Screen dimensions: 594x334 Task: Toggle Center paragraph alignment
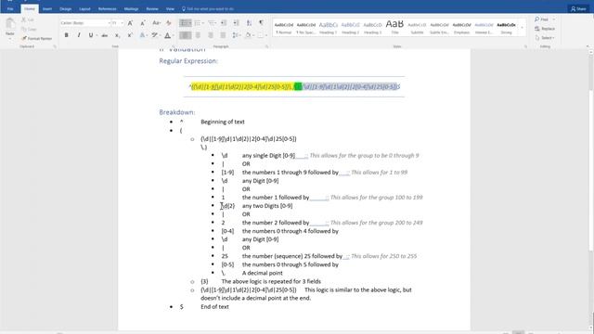click(198, 35)
